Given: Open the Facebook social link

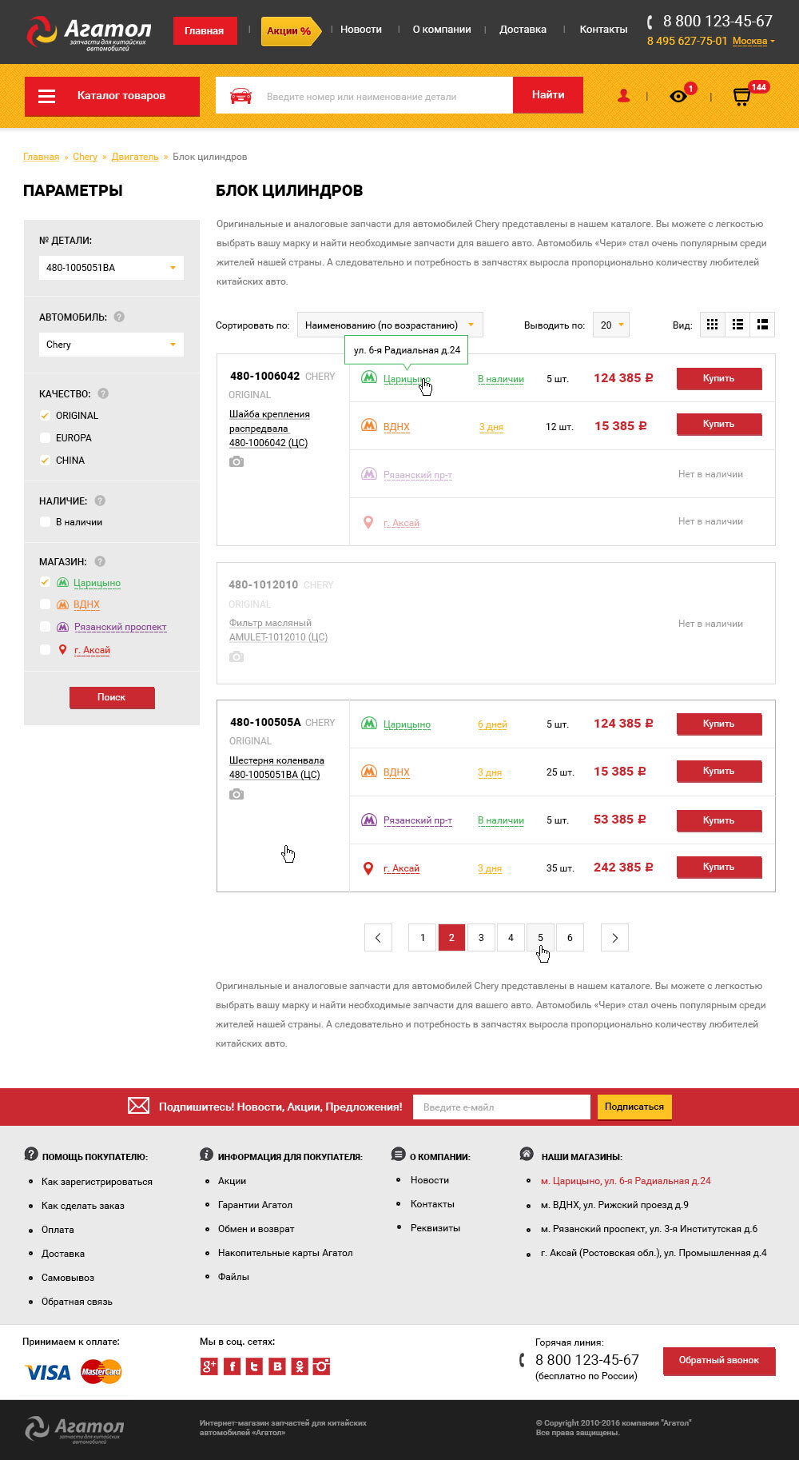Looking at the screenshot, I should [232, 1366].
